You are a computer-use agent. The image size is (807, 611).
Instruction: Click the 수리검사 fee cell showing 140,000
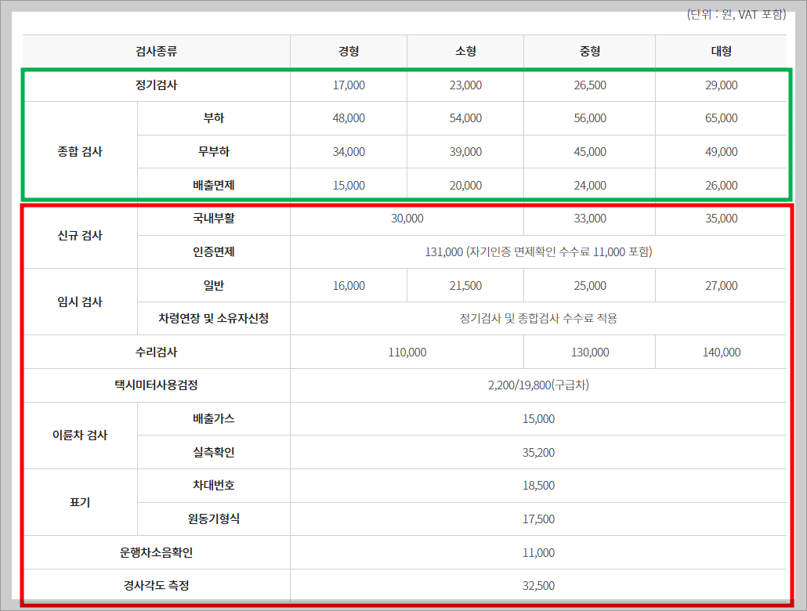pyautogui.click(x=721, y=352)
